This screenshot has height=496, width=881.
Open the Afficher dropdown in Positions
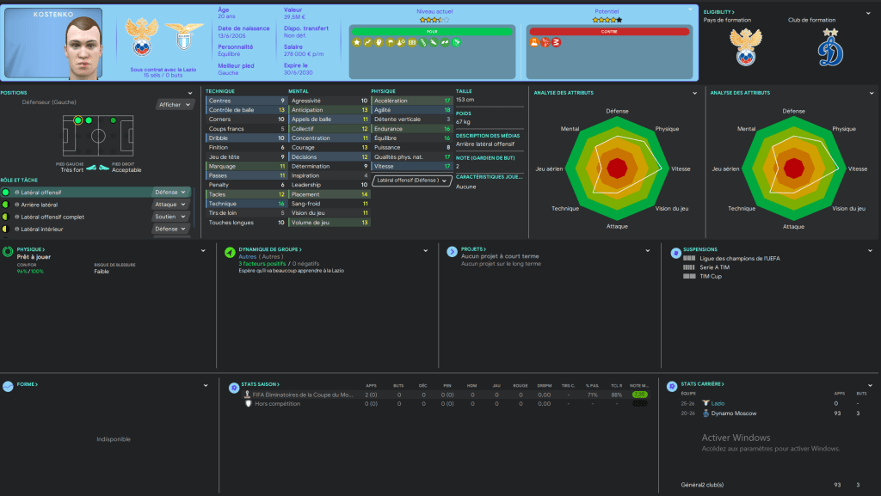coord(175,105)
